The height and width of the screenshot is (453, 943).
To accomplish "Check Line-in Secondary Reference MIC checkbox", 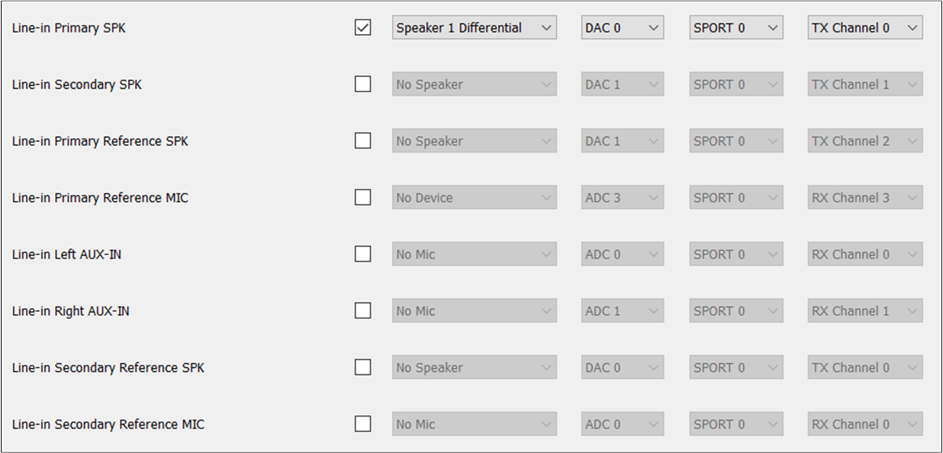I will 363,424.
